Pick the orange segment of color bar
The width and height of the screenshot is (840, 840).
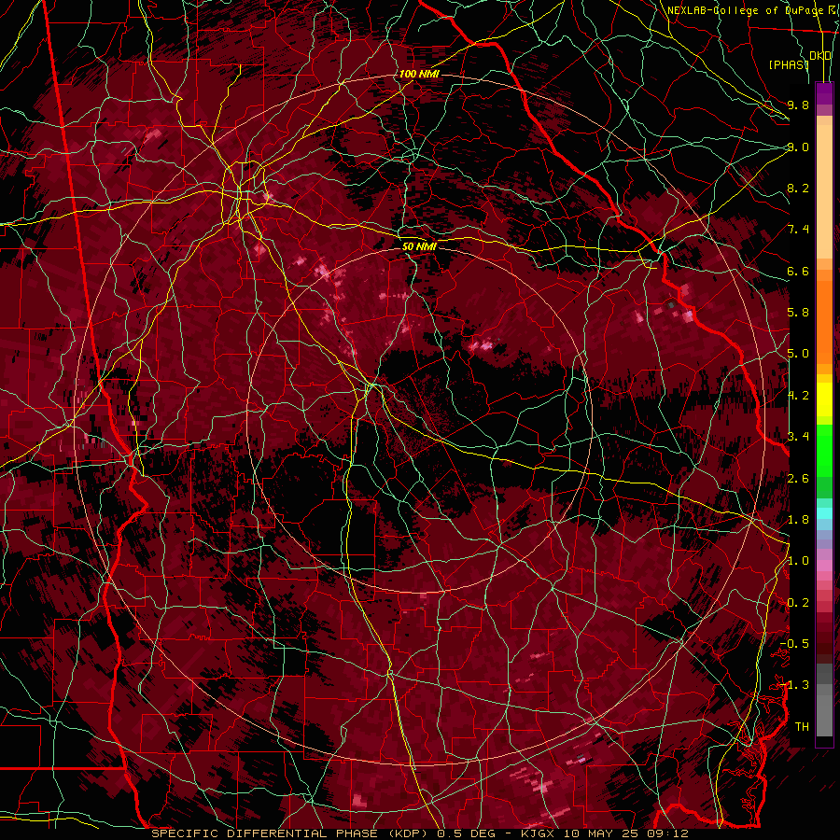coord(824,321)
